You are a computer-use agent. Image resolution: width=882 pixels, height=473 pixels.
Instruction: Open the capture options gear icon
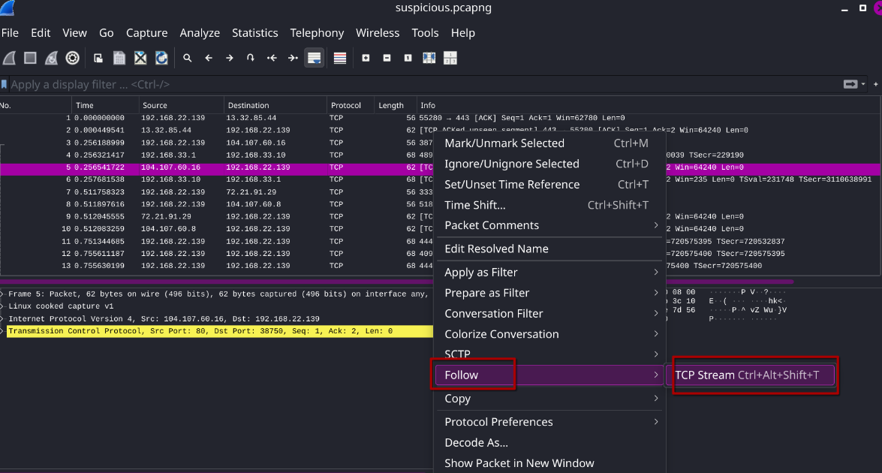[72, 58]
